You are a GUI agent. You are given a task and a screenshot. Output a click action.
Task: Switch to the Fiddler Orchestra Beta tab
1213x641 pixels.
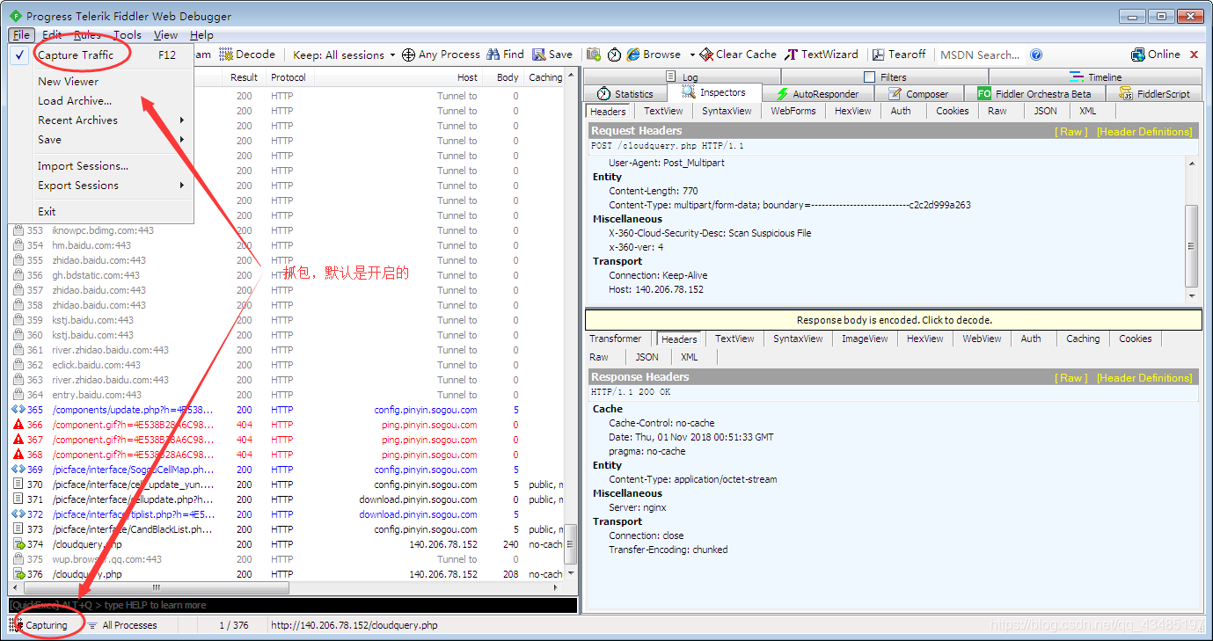(x=1034, y=94)
